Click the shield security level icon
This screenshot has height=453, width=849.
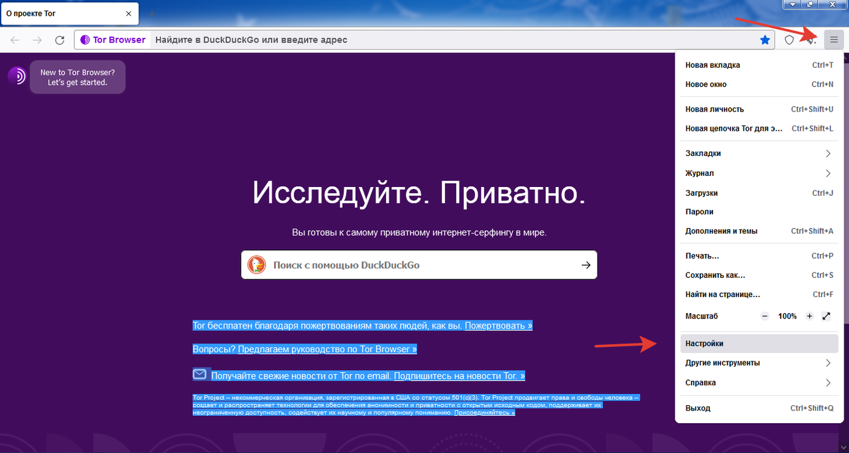click(x=789, y=40)
